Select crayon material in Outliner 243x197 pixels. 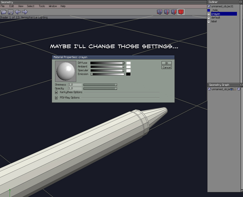tap(224, 14)
